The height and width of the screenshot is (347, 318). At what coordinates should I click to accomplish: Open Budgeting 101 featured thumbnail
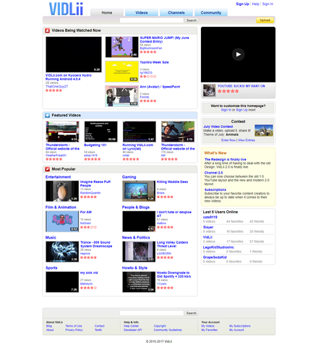click(x=100, y=132)
